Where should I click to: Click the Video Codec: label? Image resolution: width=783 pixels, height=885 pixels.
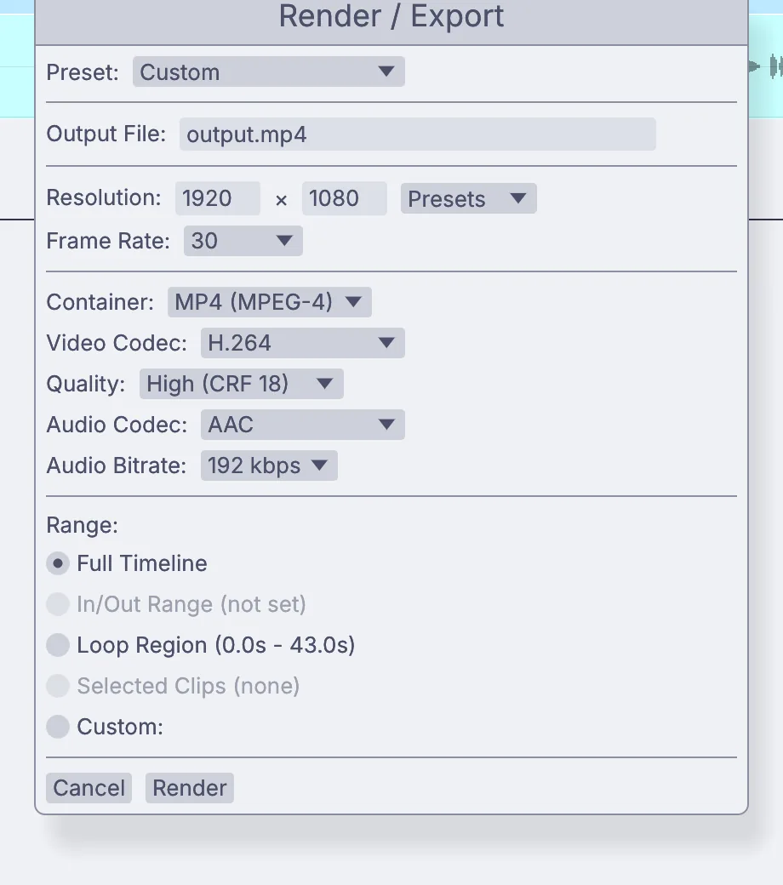coord(117,343)
